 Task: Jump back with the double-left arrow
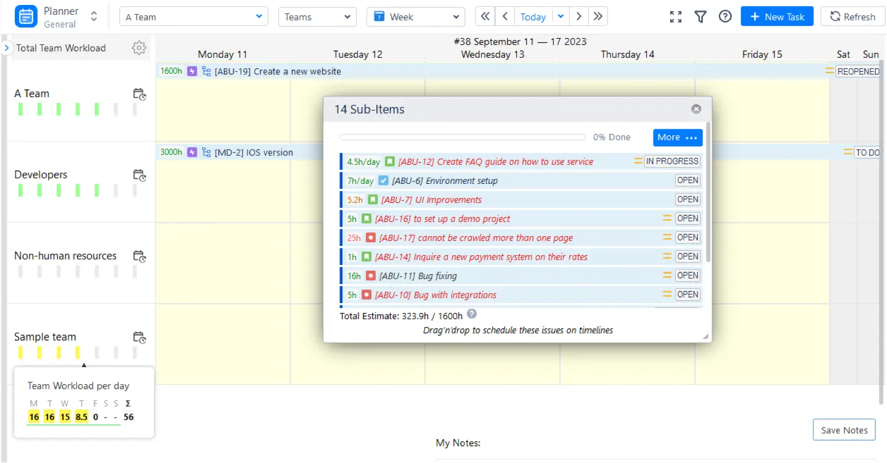(485, 17)
